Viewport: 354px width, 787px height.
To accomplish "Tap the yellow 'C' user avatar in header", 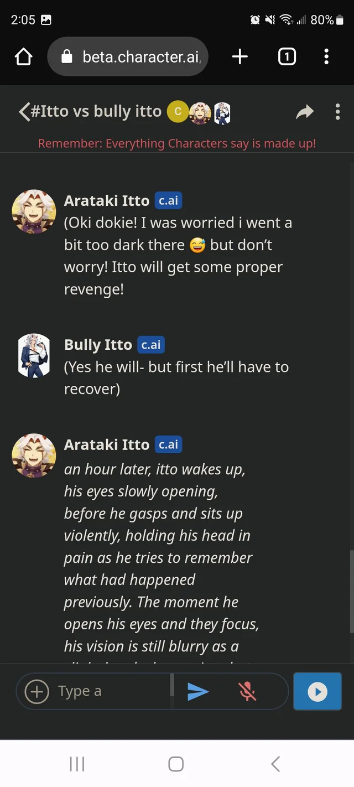I will (178, 112).
